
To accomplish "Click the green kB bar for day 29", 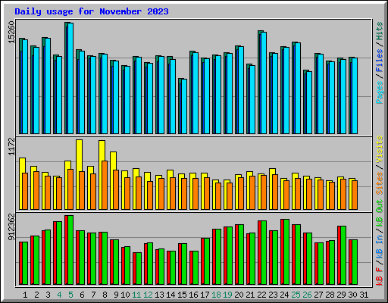I will coord(343,255).
